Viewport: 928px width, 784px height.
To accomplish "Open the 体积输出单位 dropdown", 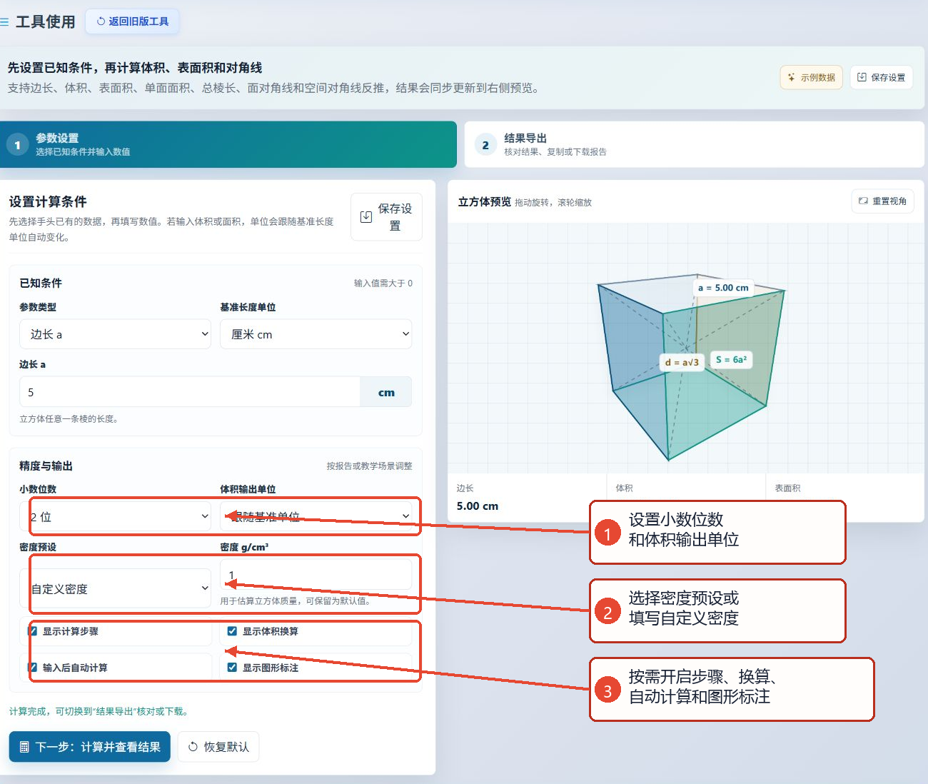I will click(316, 516).
